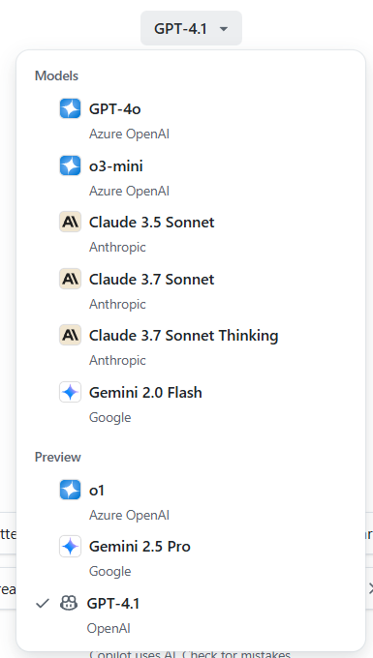
Task: Select GPT-4o from the Models list
Action: [191, 121]
